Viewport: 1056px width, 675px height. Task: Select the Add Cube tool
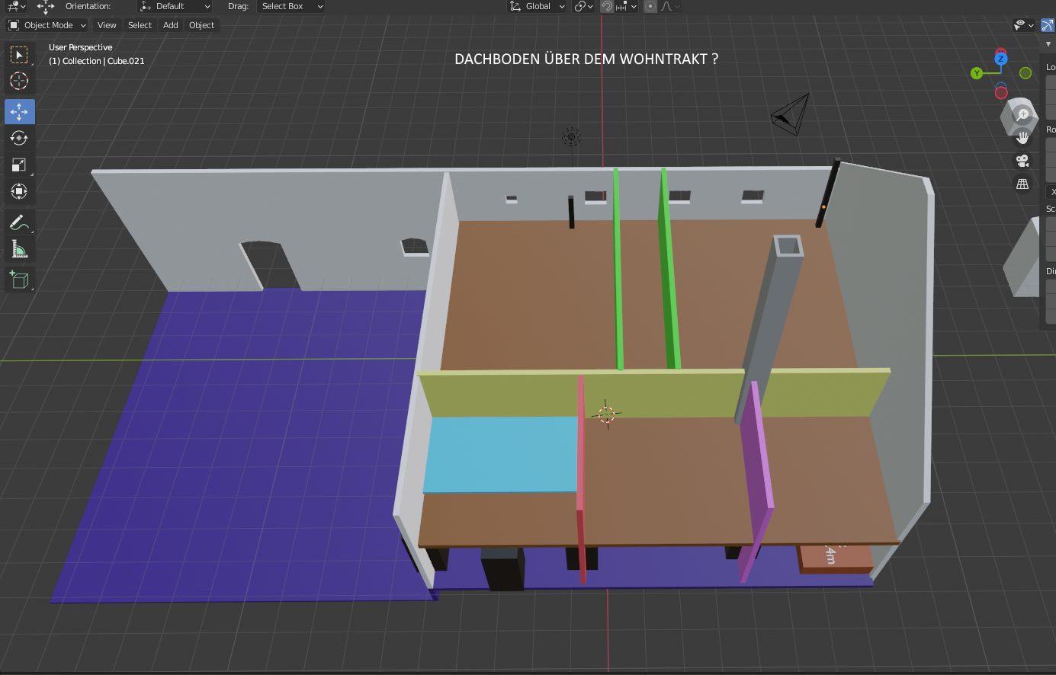coord(19,280)
